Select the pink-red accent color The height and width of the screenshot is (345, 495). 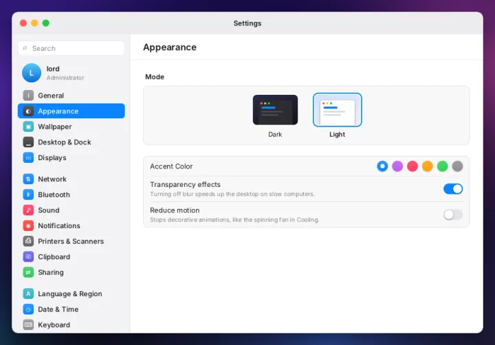pos(412,166)
